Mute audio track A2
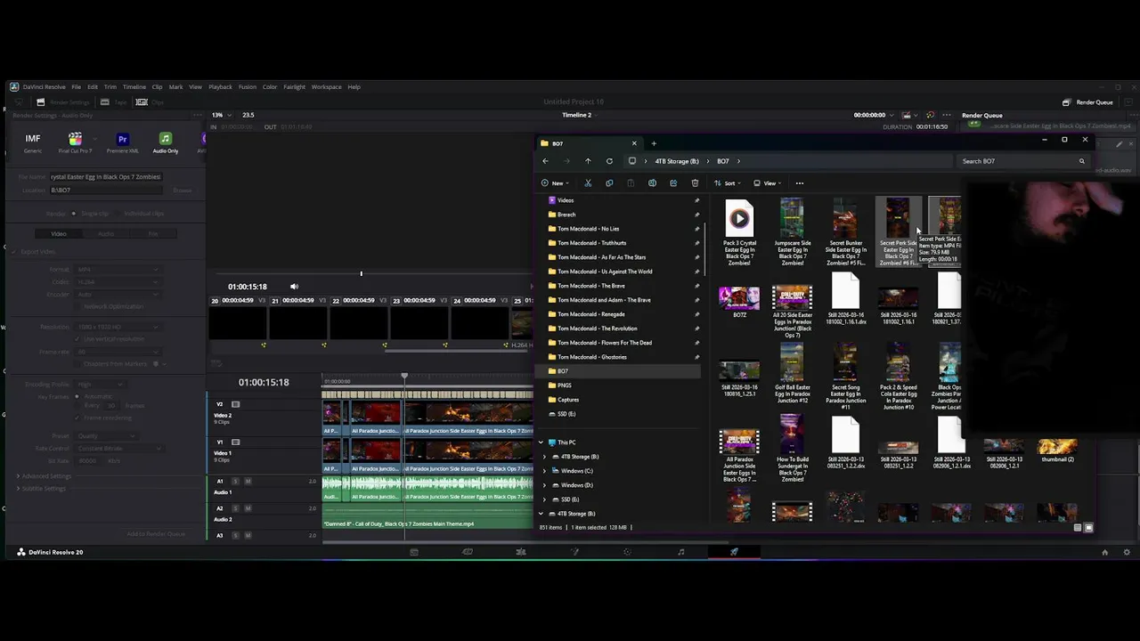Image resolution: width=1140 pixels, height=641 pixels. pos(248,508)
